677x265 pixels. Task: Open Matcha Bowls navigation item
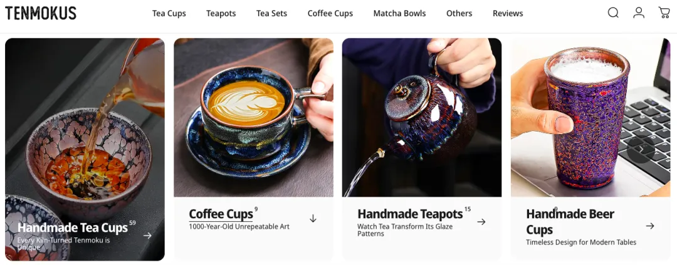(x=399, y=13)
